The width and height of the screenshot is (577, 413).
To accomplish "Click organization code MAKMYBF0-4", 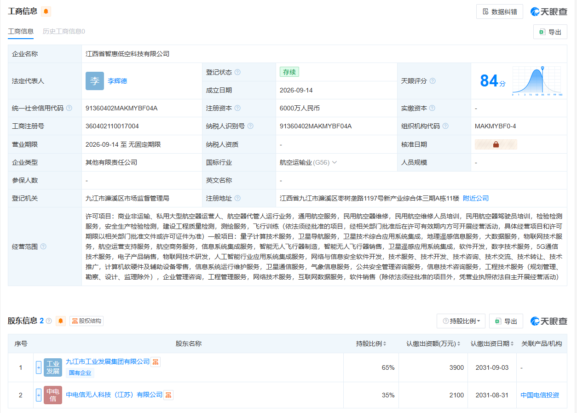I will tap(496, 126).
